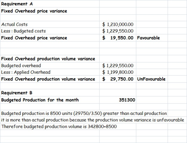187x143 pixels.
Task: Select the $ 19,550.00 variance cell
Action: click(118, 38)
